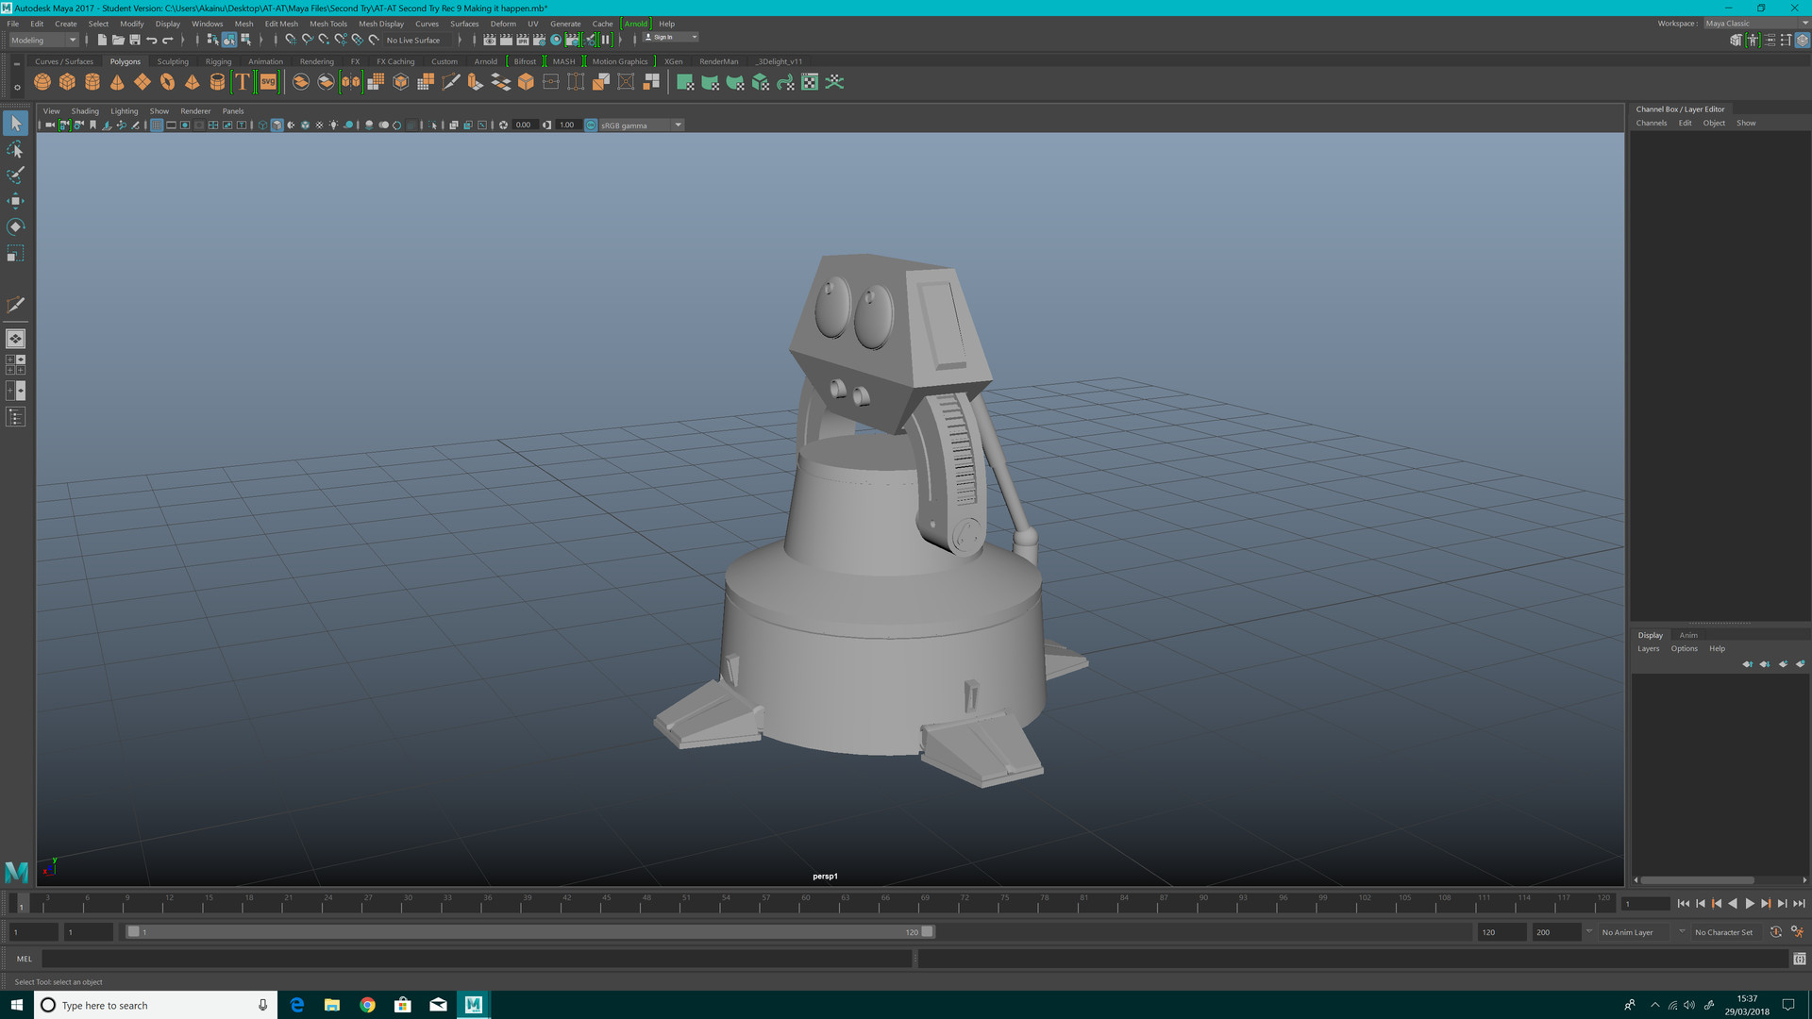The image size is (1812, 1019).
Task: Create a polygon cone from the shelf
Action: pos(117,83)
